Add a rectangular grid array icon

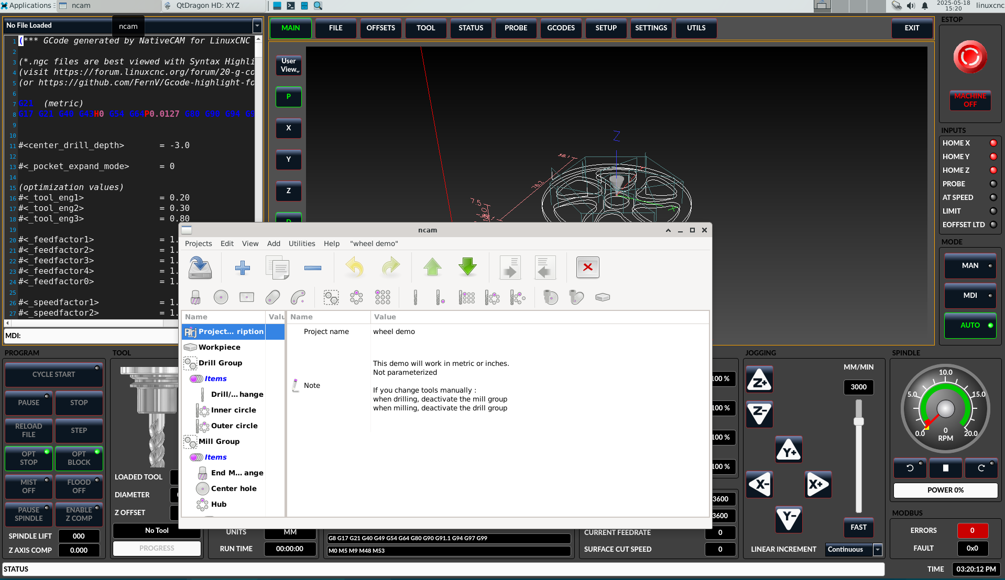(383, 297)
